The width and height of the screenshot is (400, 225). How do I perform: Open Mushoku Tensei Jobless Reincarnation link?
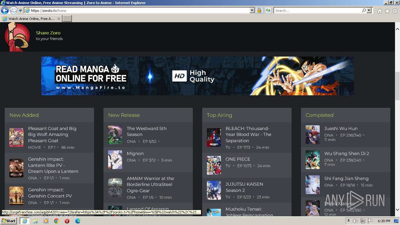(x=249, y=212)
